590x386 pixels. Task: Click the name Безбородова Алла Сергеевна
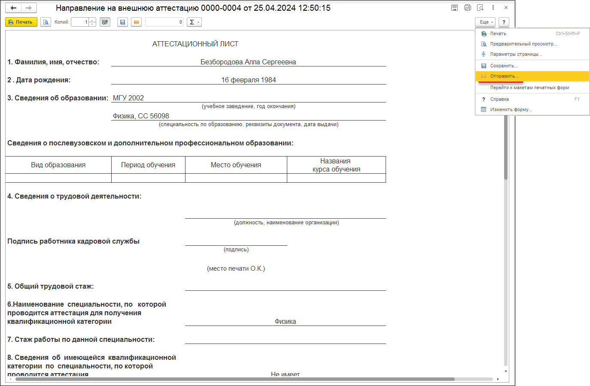pos(248,62)
